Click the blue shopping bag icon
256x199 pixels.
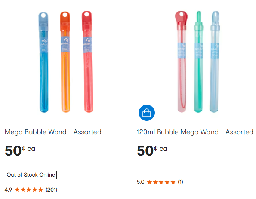(146, 113)
